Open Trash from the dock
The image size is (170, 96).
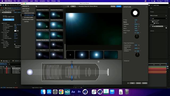tap(127, 92)
